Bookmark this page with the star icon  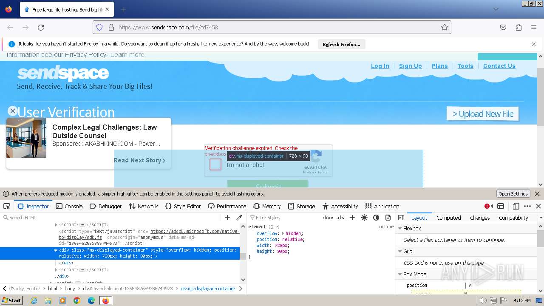[445, 27]
